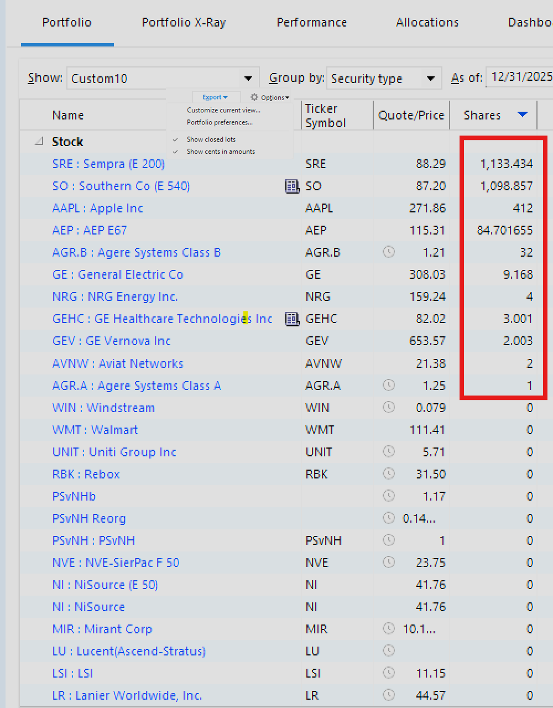Open AGR.B : Agere Systems Class B link

coord(137,253)
